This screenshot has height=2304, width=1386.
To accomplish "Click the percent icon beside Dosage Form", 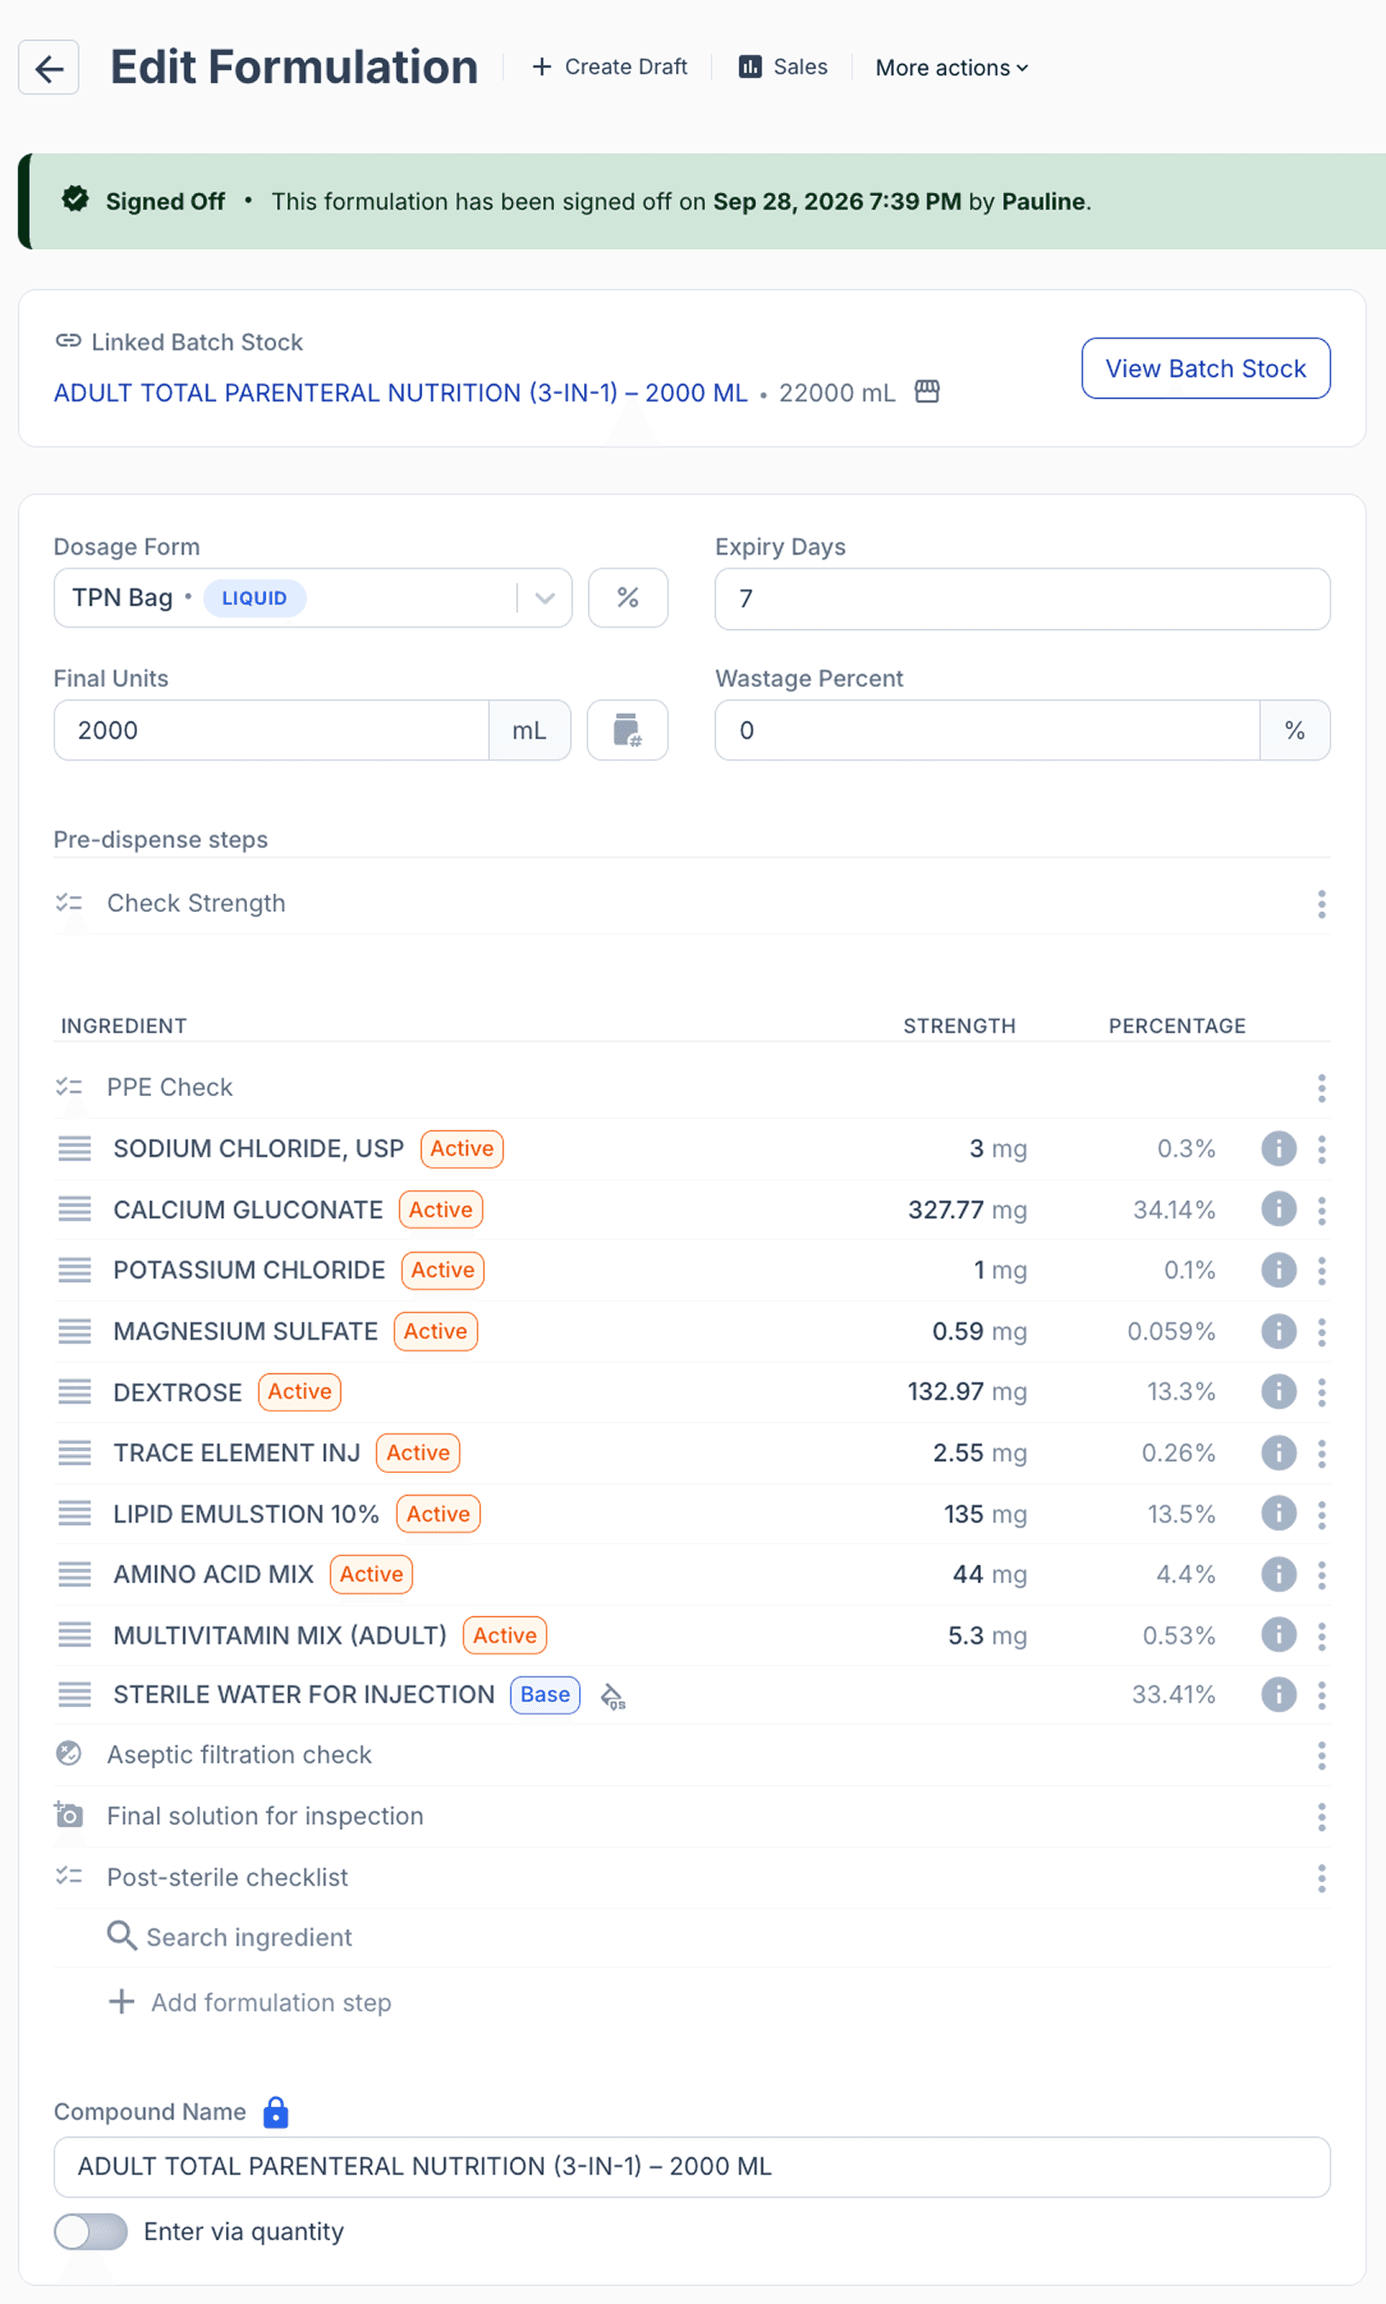I will [x=627, y=598].
